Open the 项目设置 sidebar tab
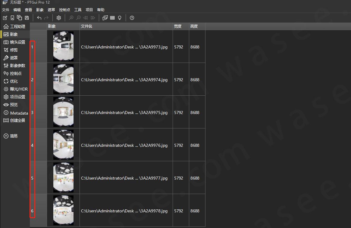The width and height of the screenshot is (351, 228). coord(14,97)
